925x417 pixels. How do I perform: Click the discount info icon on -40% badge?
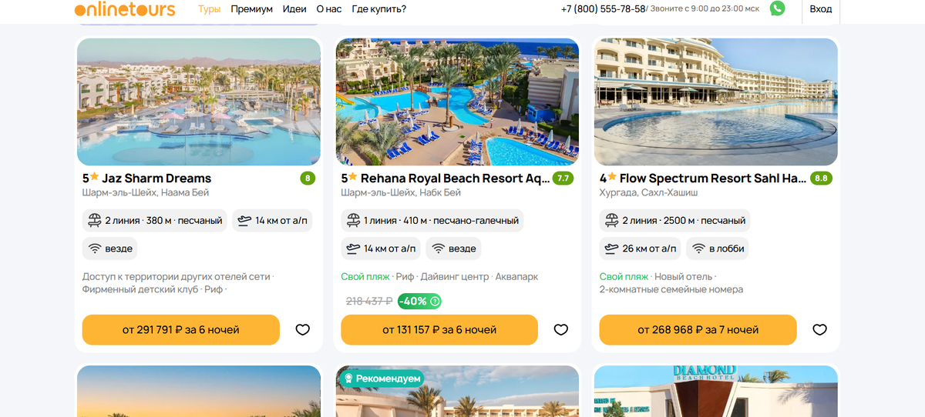(x=434, y=301)
